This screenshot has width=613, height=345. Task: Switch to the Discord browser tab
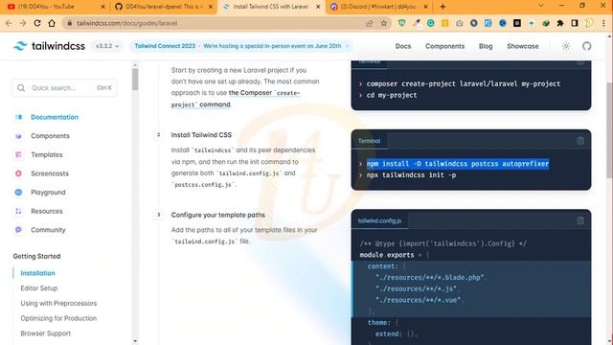378,7
